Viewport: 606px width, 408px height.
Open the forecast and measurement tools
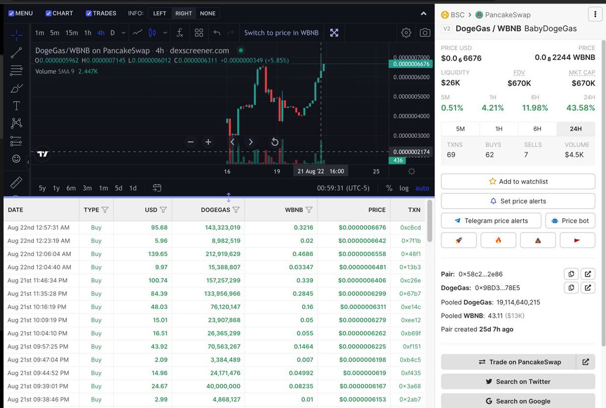point(16,141)
